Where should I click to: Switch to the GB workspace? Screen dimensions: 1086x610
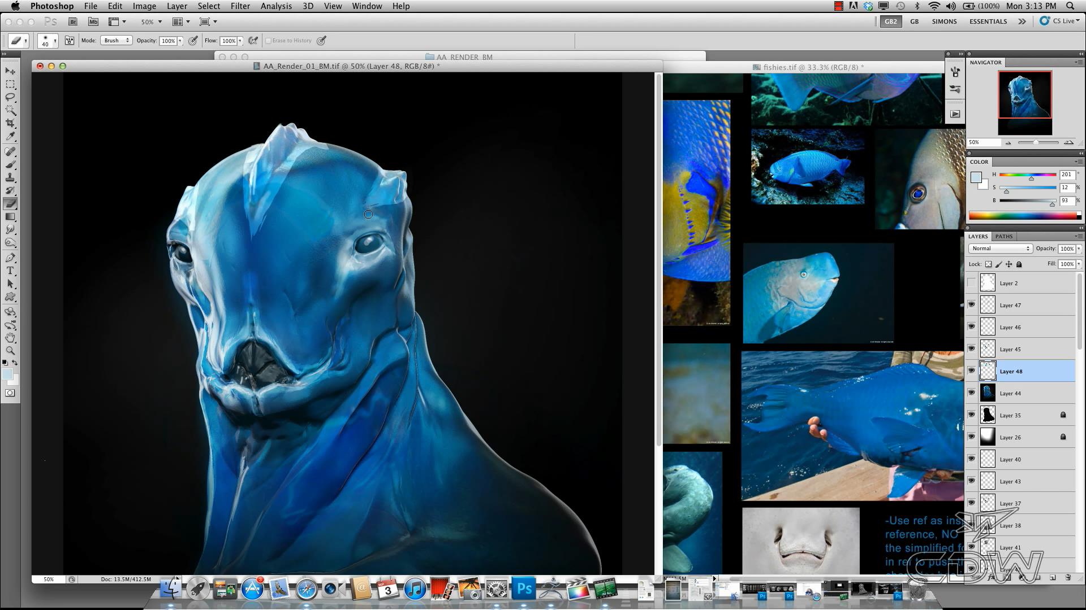[914, 21]
